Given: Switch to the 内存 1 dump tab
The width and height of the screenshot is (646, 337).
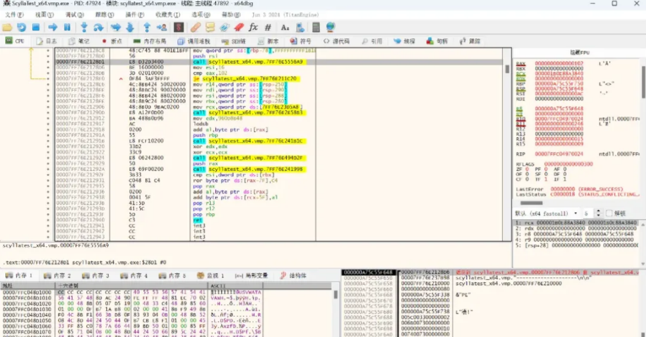Looking at the screenshot, I should [x=18, y=276].
